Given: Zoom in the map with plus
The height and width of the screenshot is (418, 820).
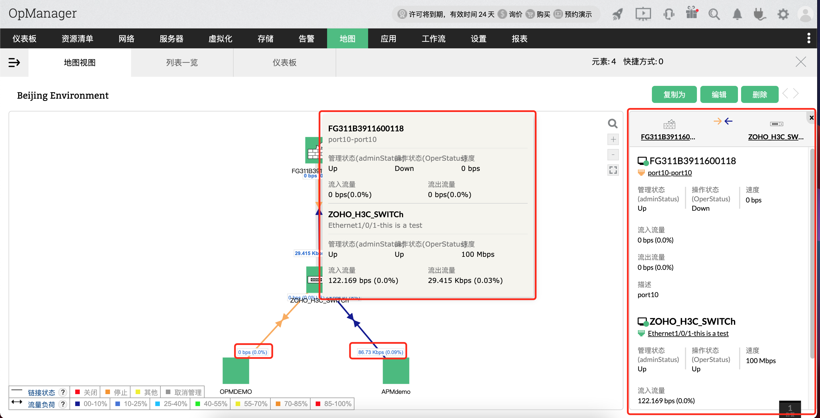Looking at the screenshot, I should pos(613,139).
